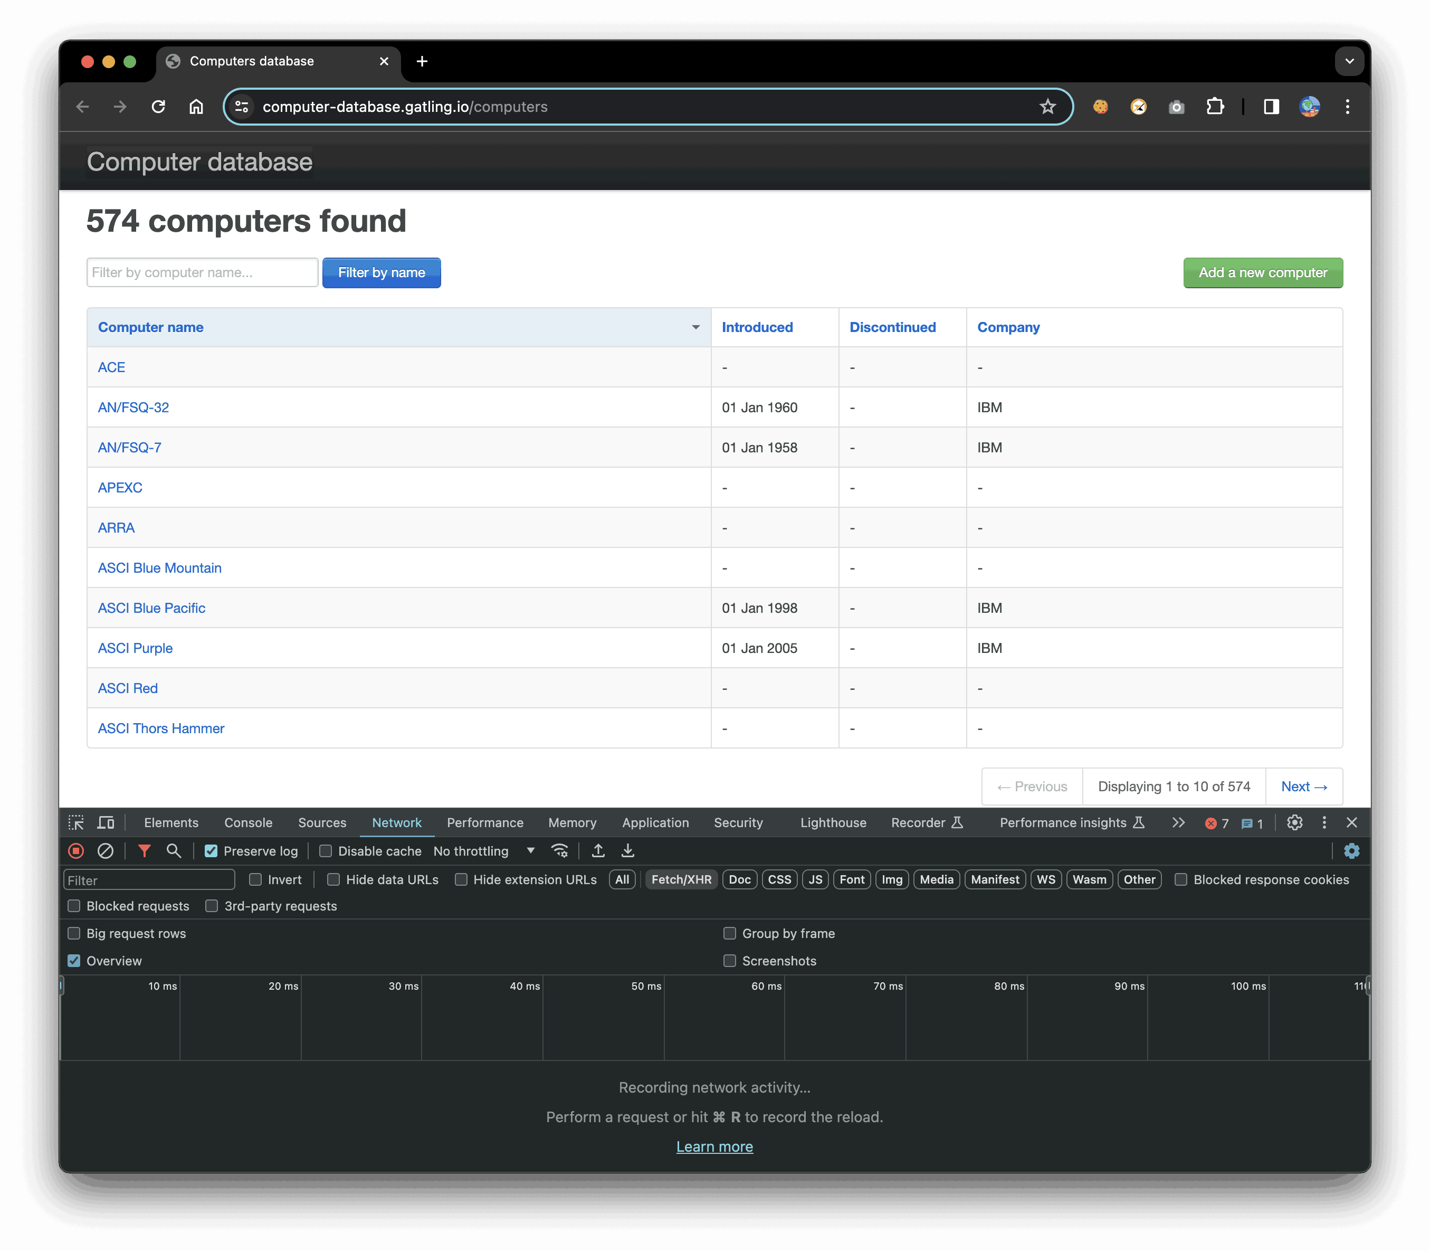Toggle the network filter funnel icon
1430x1251 pixels.
pyautogui.click(x=144, y=851)
